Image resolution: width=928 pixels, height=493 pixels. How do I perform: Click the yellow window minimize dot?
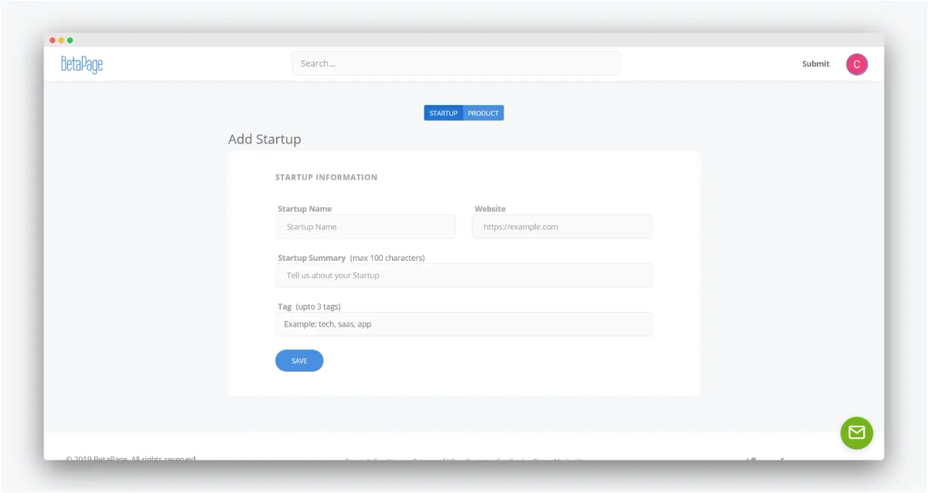61,40
